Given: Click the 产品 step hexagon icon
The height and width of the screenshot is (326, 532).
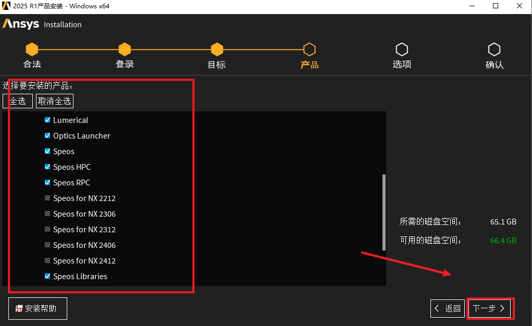Looking at the screenshot, I should coord(310,49).
